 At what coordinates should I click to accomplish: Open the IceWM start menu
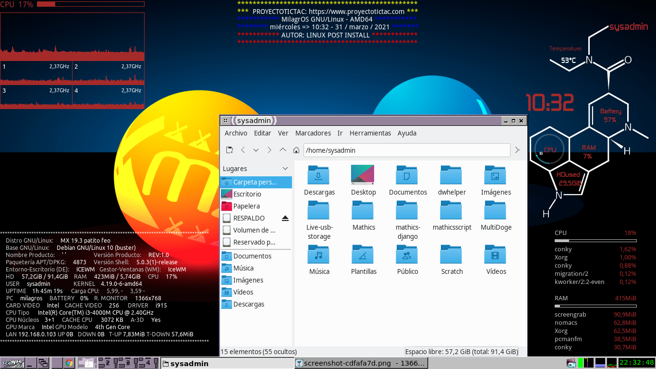coord(12,363)
